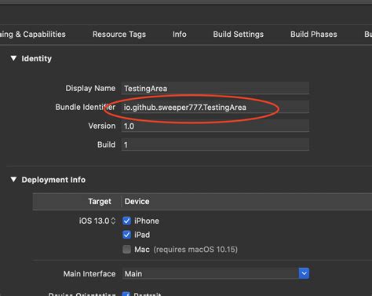
Task: Select the Main Interface text field
Action: pos(210,273)
